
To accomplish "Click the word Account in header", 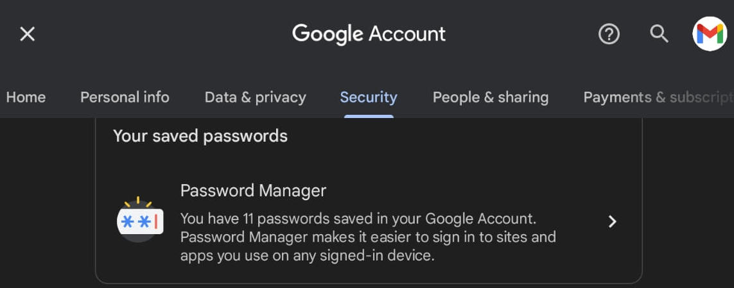I will 406,34.
